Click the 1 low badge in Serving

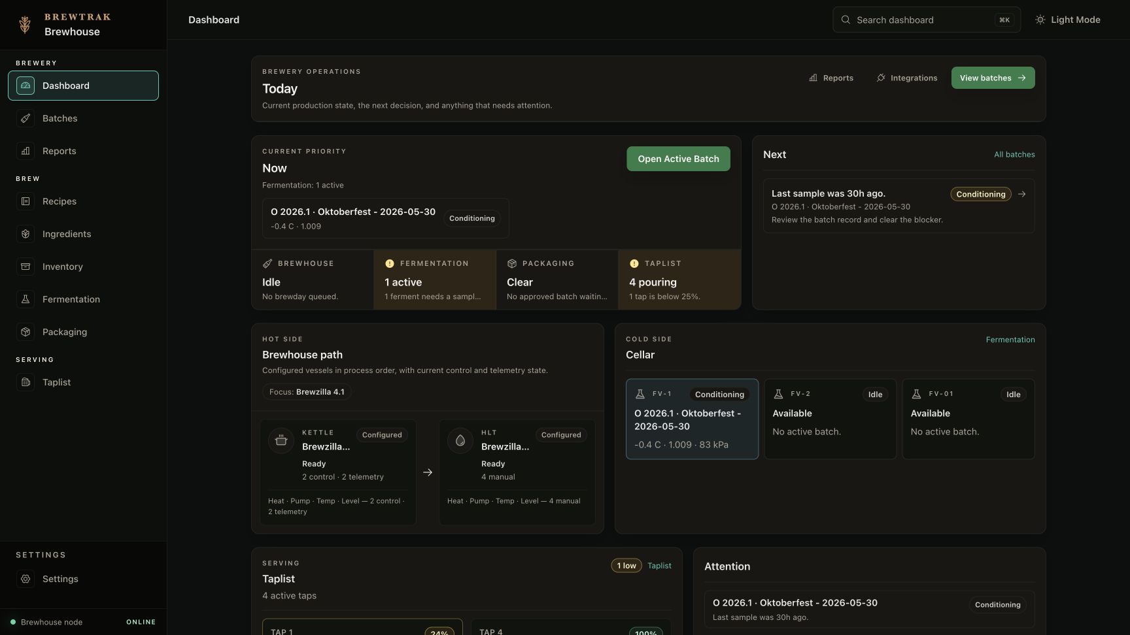[x=626, y=566]
